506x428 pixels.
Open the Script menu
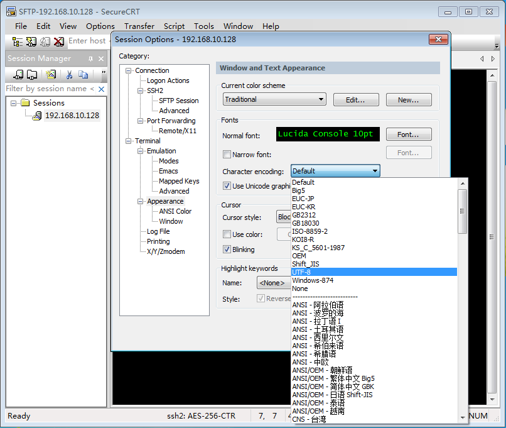[174, 26]
